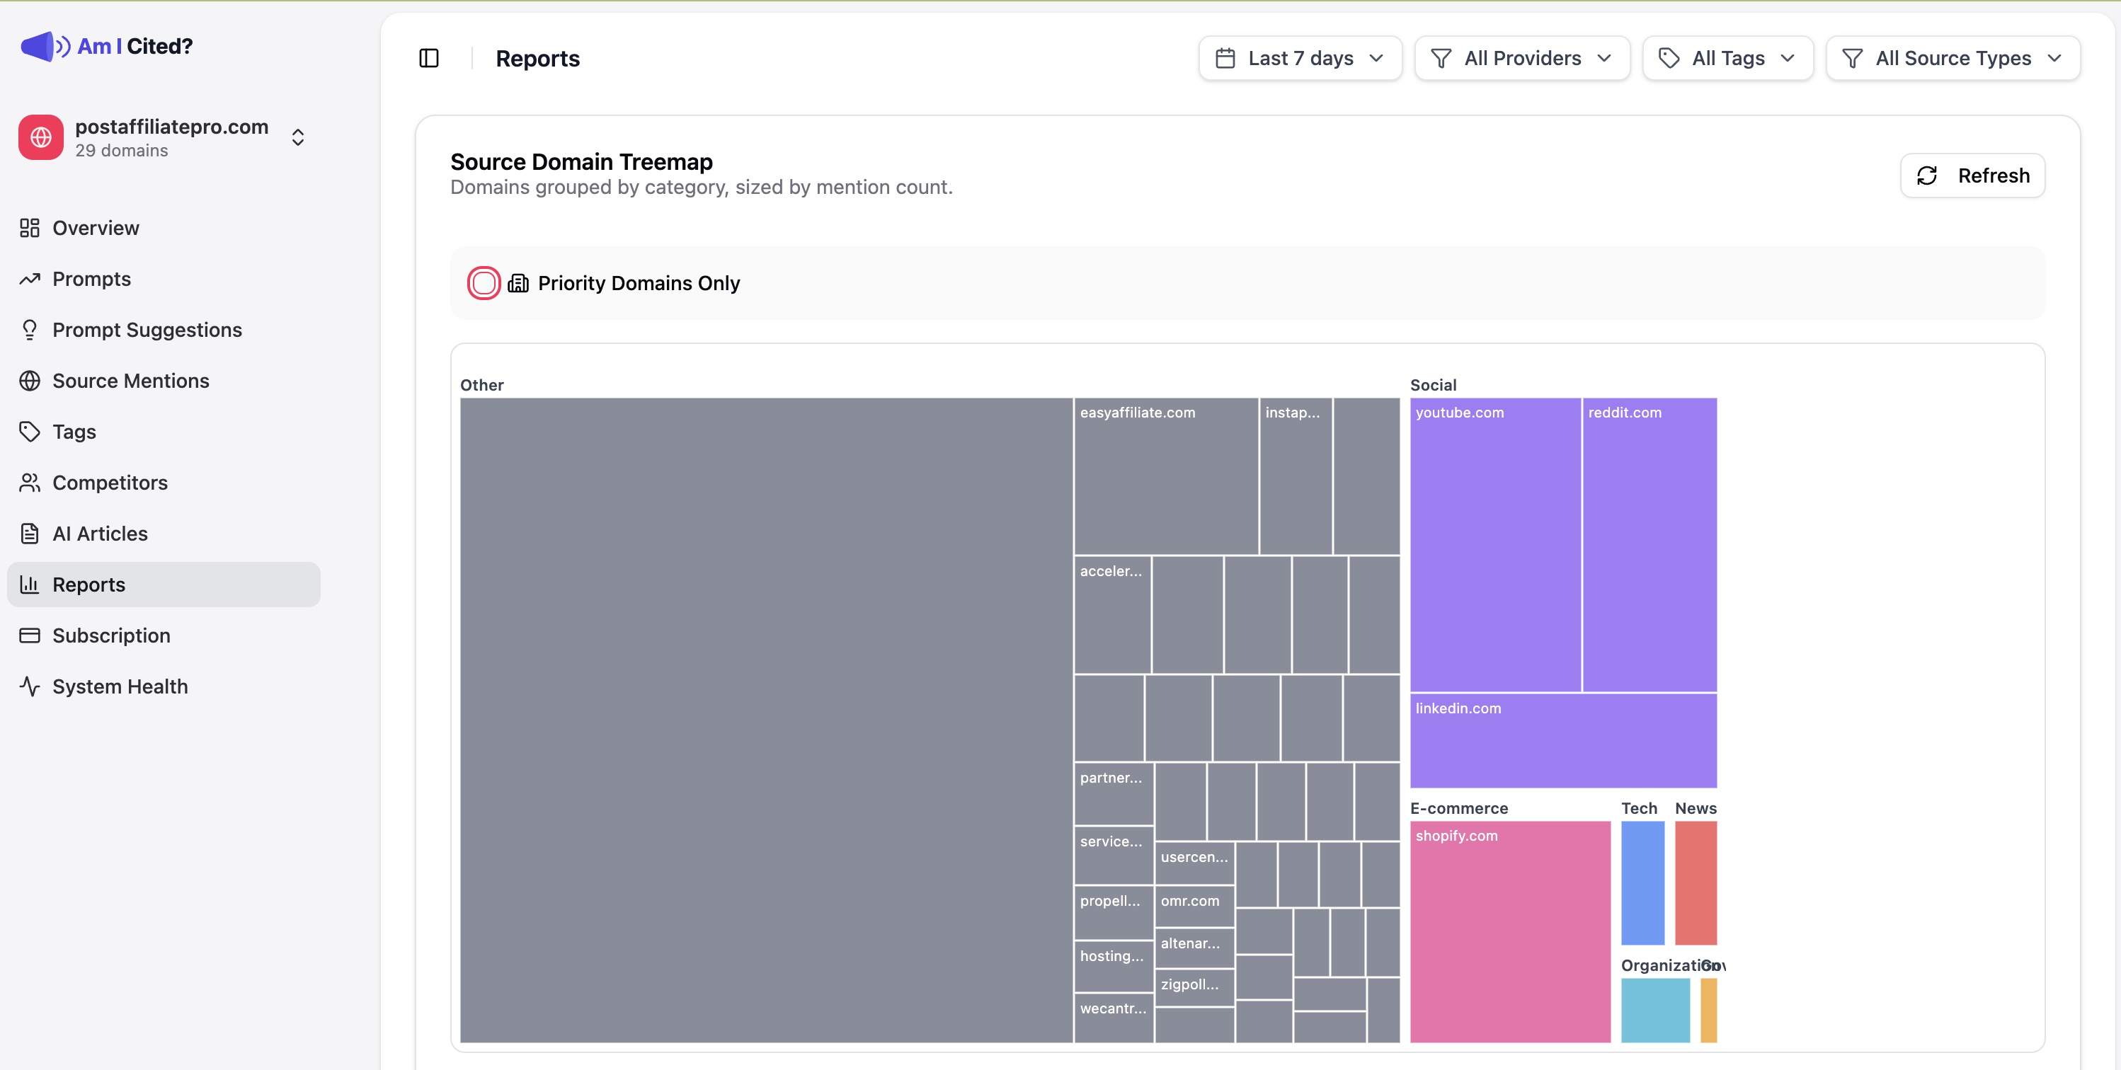This screenshot has height=1070, width=2121.
Task: Open the Subscription menu item
Action: coord(111,635)
